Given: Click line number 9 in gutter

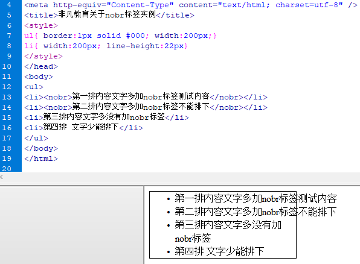Looking at the screenshot, I should click(9, 56).
